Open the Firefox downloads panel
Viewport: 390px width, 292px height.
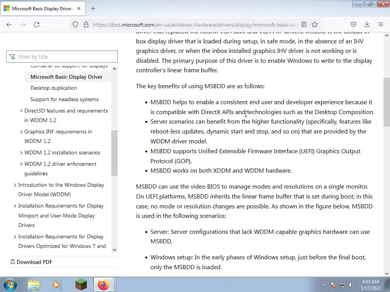coord(367,24)
